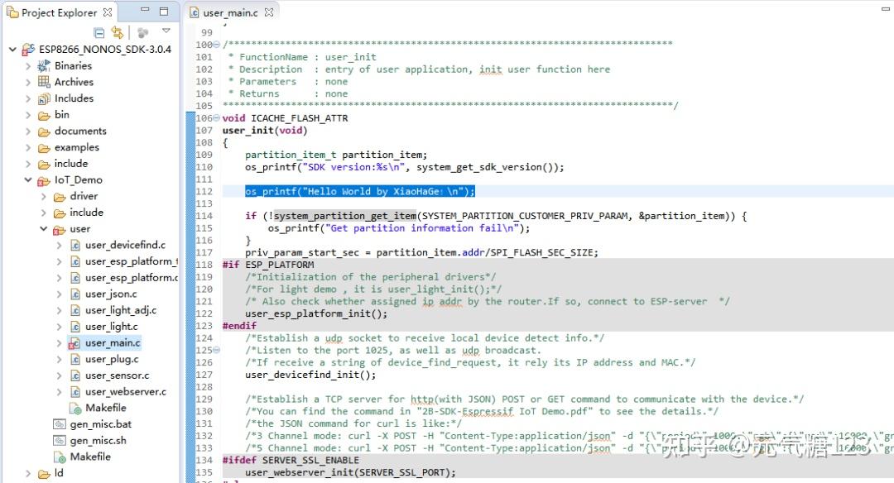Close the Project Explorer view tab

108,12
